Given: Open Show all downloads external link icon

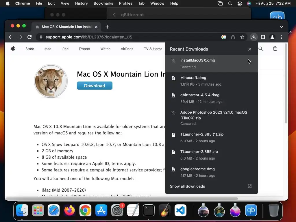Looking at the screenshot, I should tap(249, 186).
